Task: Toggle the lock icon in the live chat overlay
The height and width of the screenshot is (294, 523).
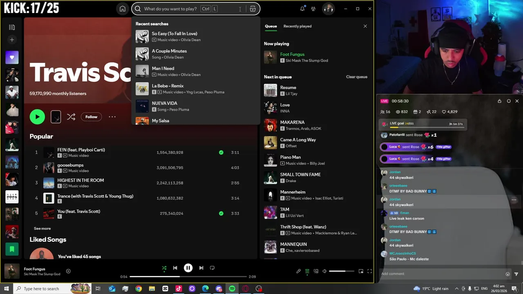Action: click(x=499, y=101)
